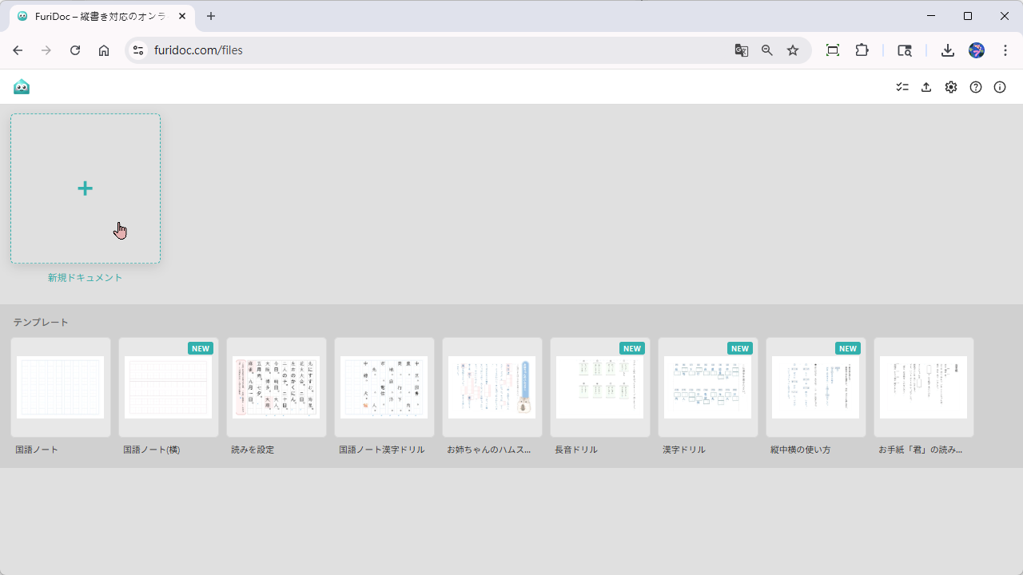Viewport: 1023px width, 575px height.
Task: Click the Google Translate icon in address bar
Action: point(742,50)
